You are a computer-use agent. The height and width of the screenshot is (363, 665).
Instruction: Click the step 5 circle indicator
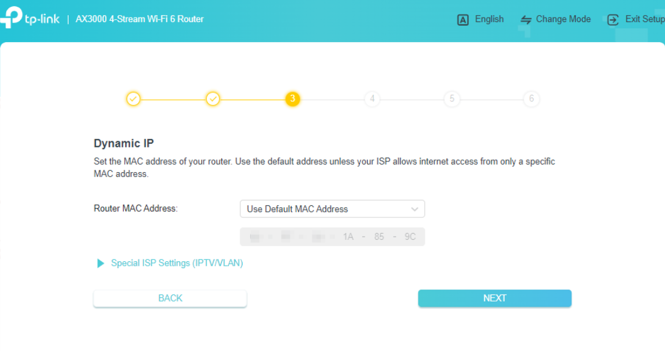(451, 99)
